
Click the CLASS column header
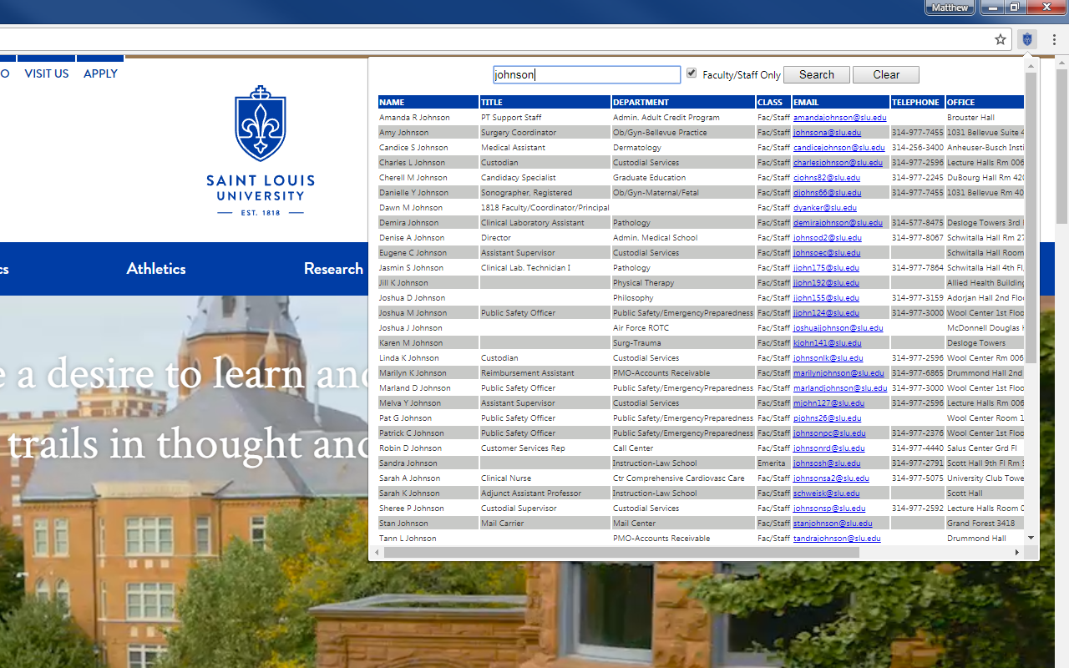773,102
